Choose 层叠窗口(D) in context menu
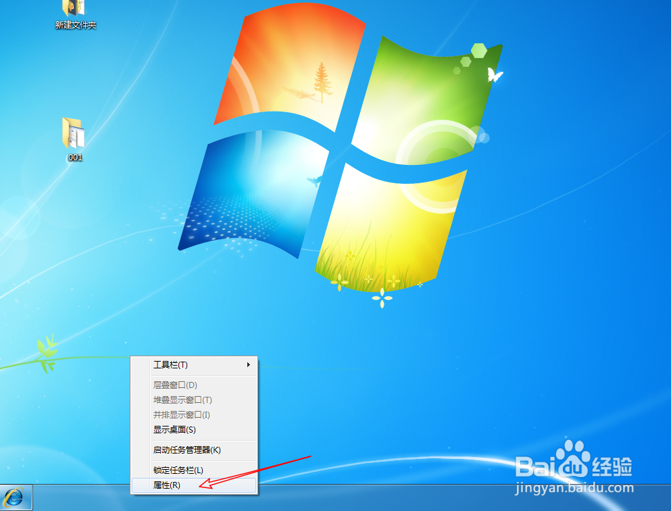This screenshot has width=671, height=511. (x=195, y=385)
